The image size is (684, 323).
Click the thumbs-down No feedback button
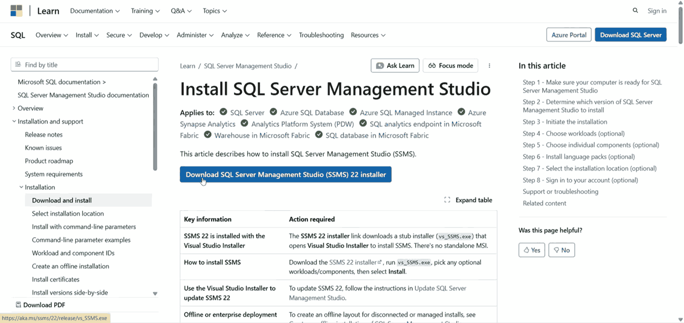(x=561, y=250)
